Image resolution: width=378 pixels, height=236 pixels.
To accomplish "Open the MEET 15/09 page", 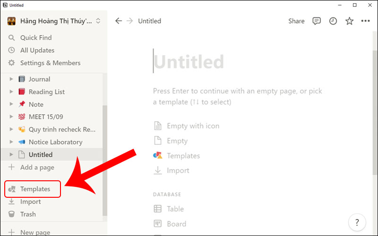I will coord(48,117).
